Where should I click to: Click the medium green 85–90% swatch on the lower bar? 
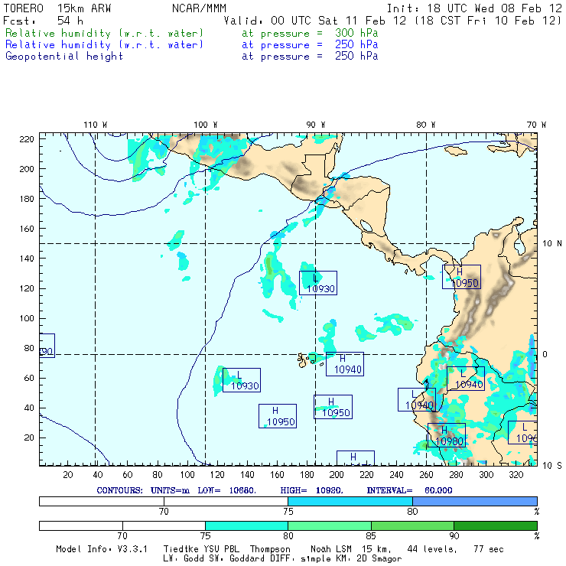pyautogui.click(x=412, y=526)
